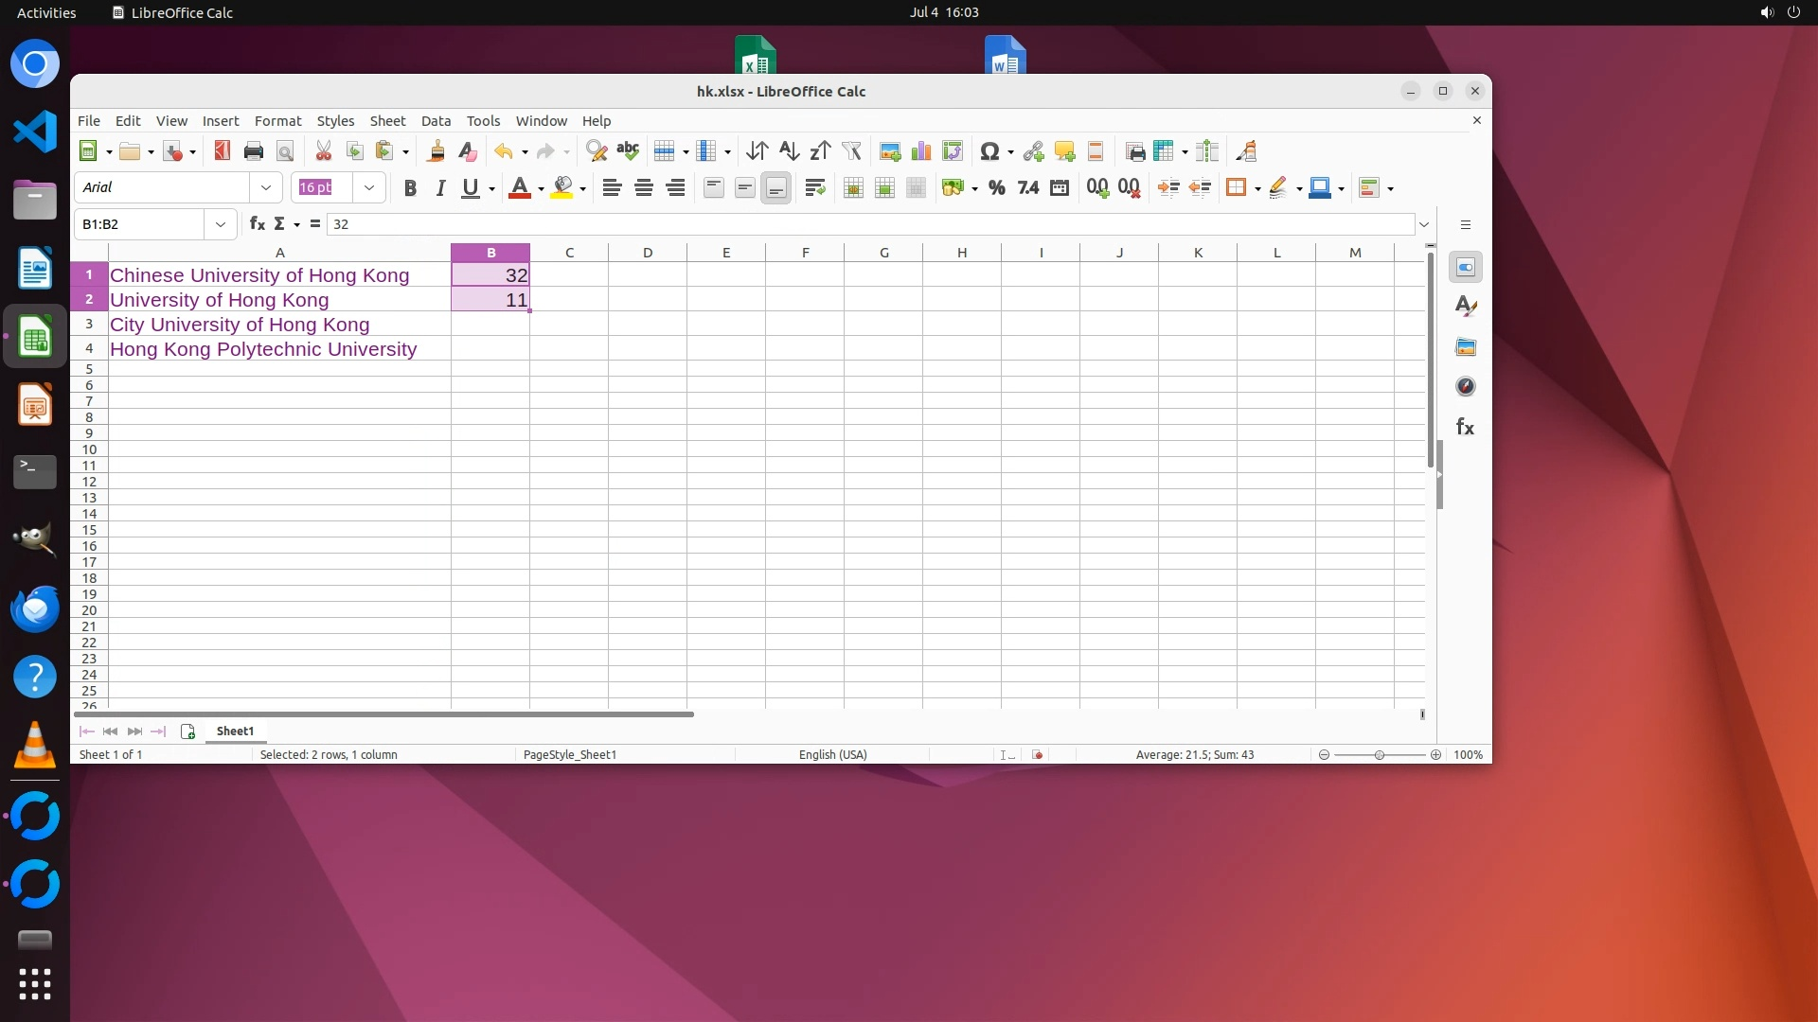The height and width of the screenshot is (1022, 1818).
Task: Open the sidebar Navigator compass icon
Action: pyautogui.click(x=1465, y=386)
